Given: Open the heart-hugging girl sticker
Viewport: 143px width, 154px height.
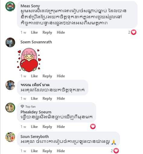Looking at the screenshot, I should click(x=29, y=60).
